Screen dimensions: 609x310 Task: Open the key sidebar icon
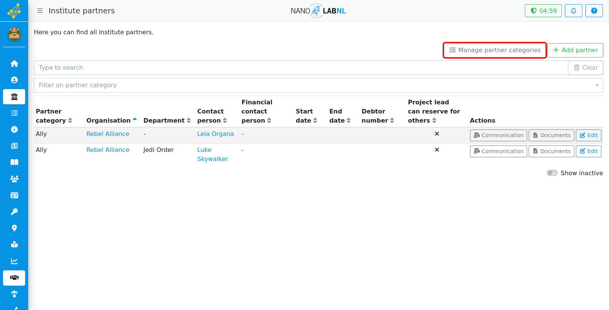pos(14,212)
